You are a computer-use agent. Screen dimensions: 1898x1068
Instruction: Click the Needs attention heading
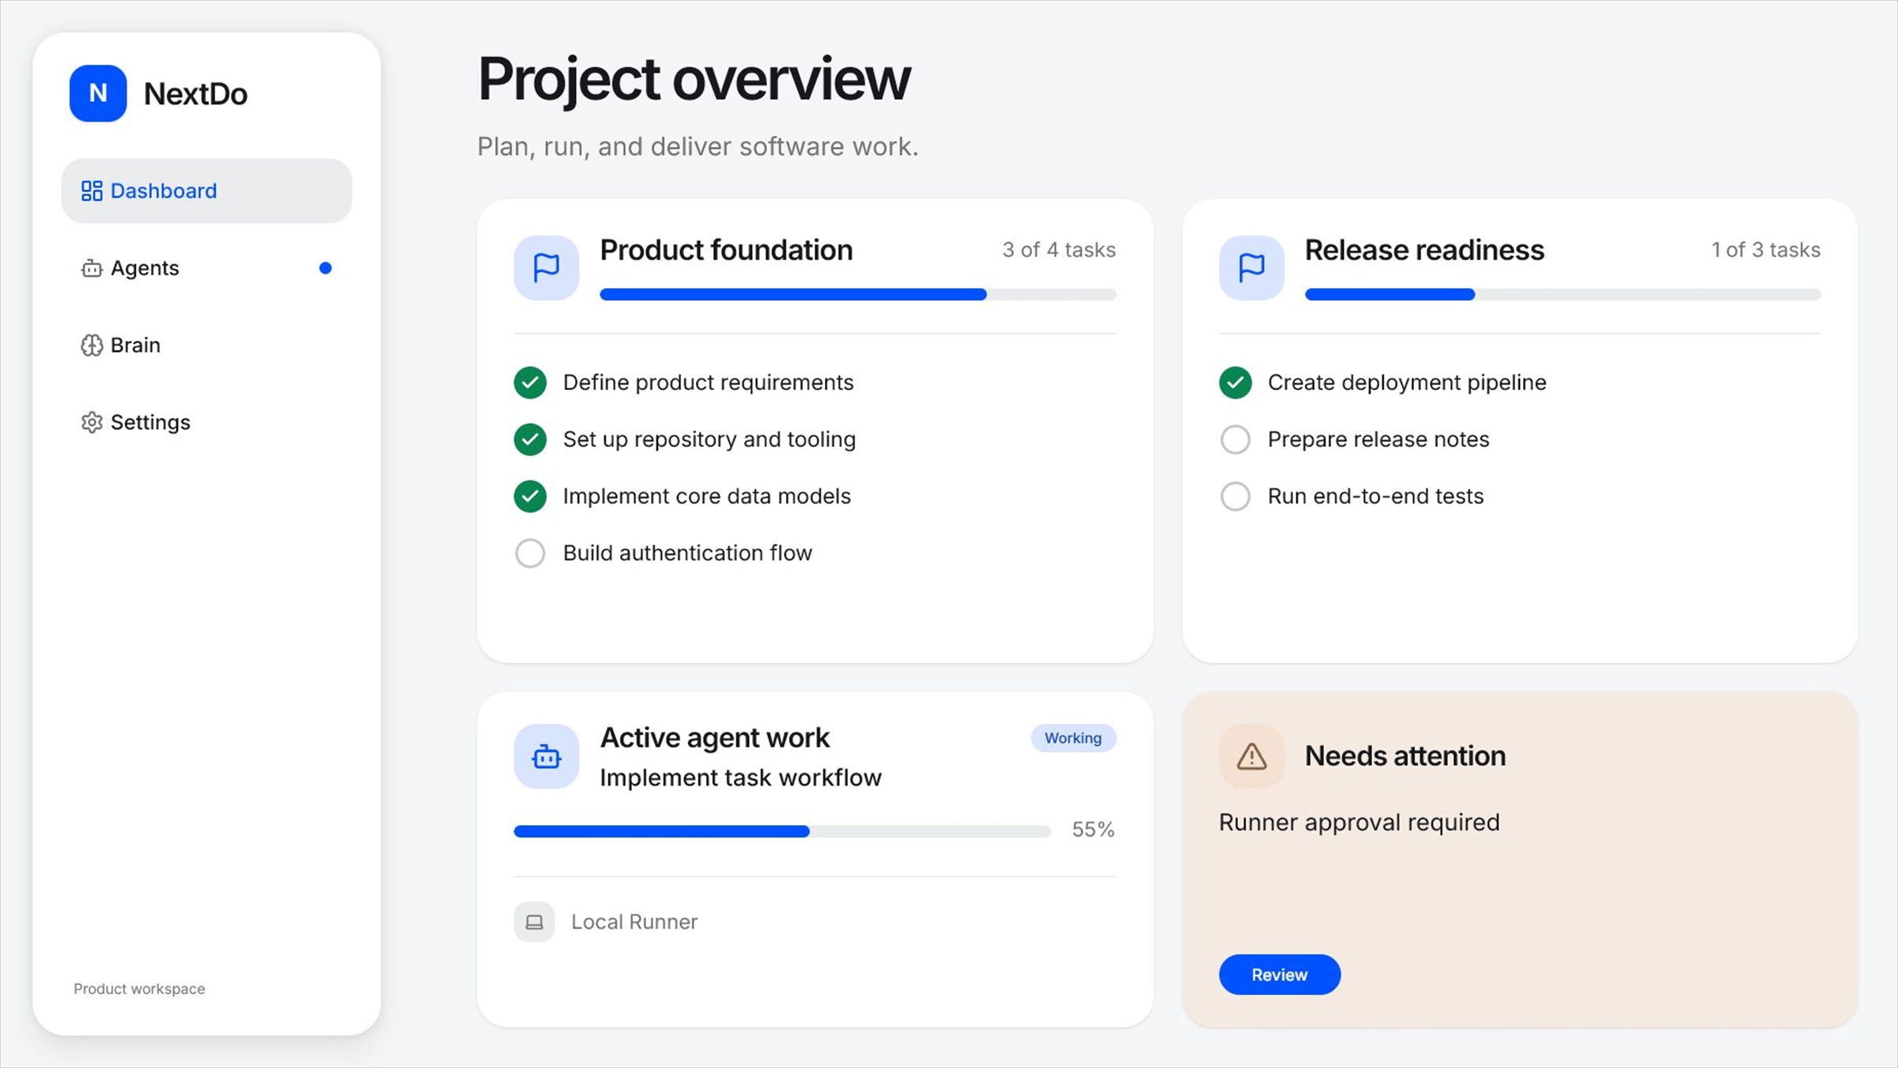point(1405,756)
